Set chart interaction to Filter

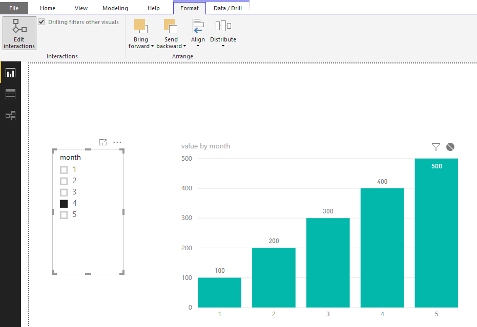pos(436,147)
